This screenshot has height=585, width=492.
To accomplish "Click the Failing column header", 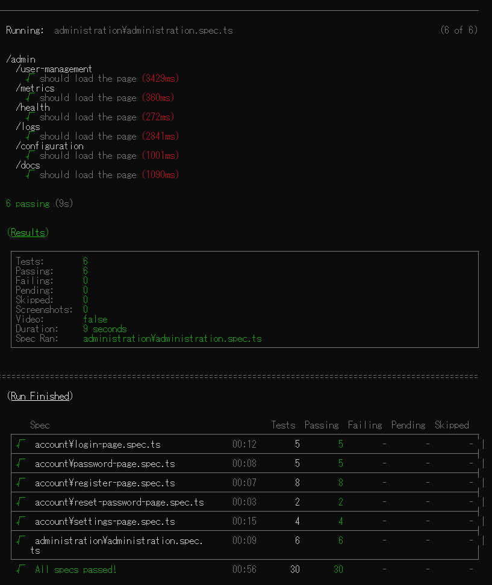I will tap(365, 425).
